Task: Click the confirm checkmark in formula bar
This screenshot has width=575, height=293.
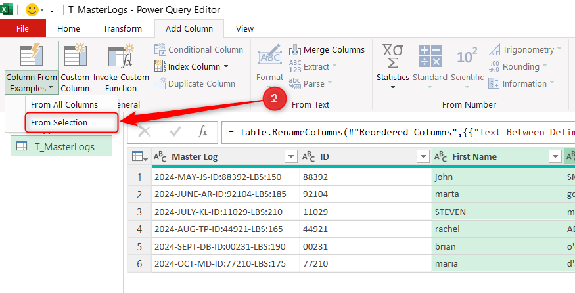Action: [x=175, y=131]
